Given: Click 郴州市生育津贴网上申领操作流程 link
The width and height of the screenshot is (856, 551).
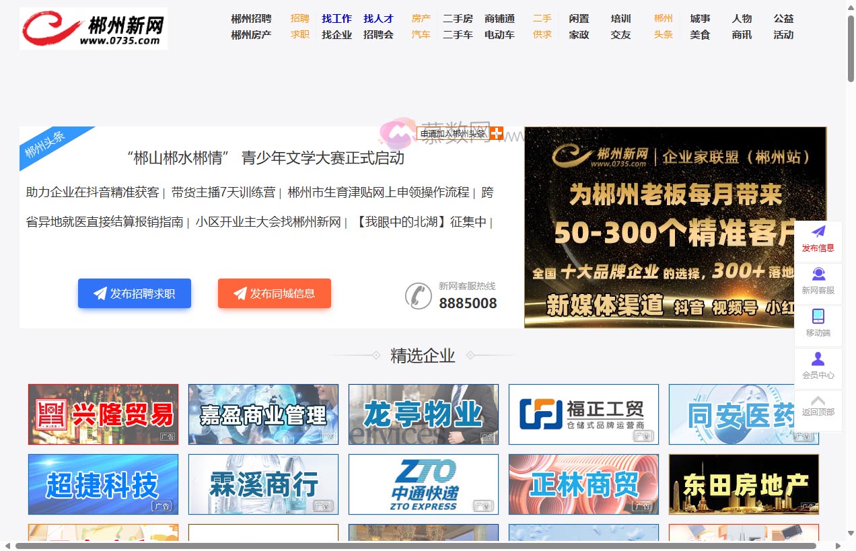Looking at the screenshot, I should tap(378, 192).
